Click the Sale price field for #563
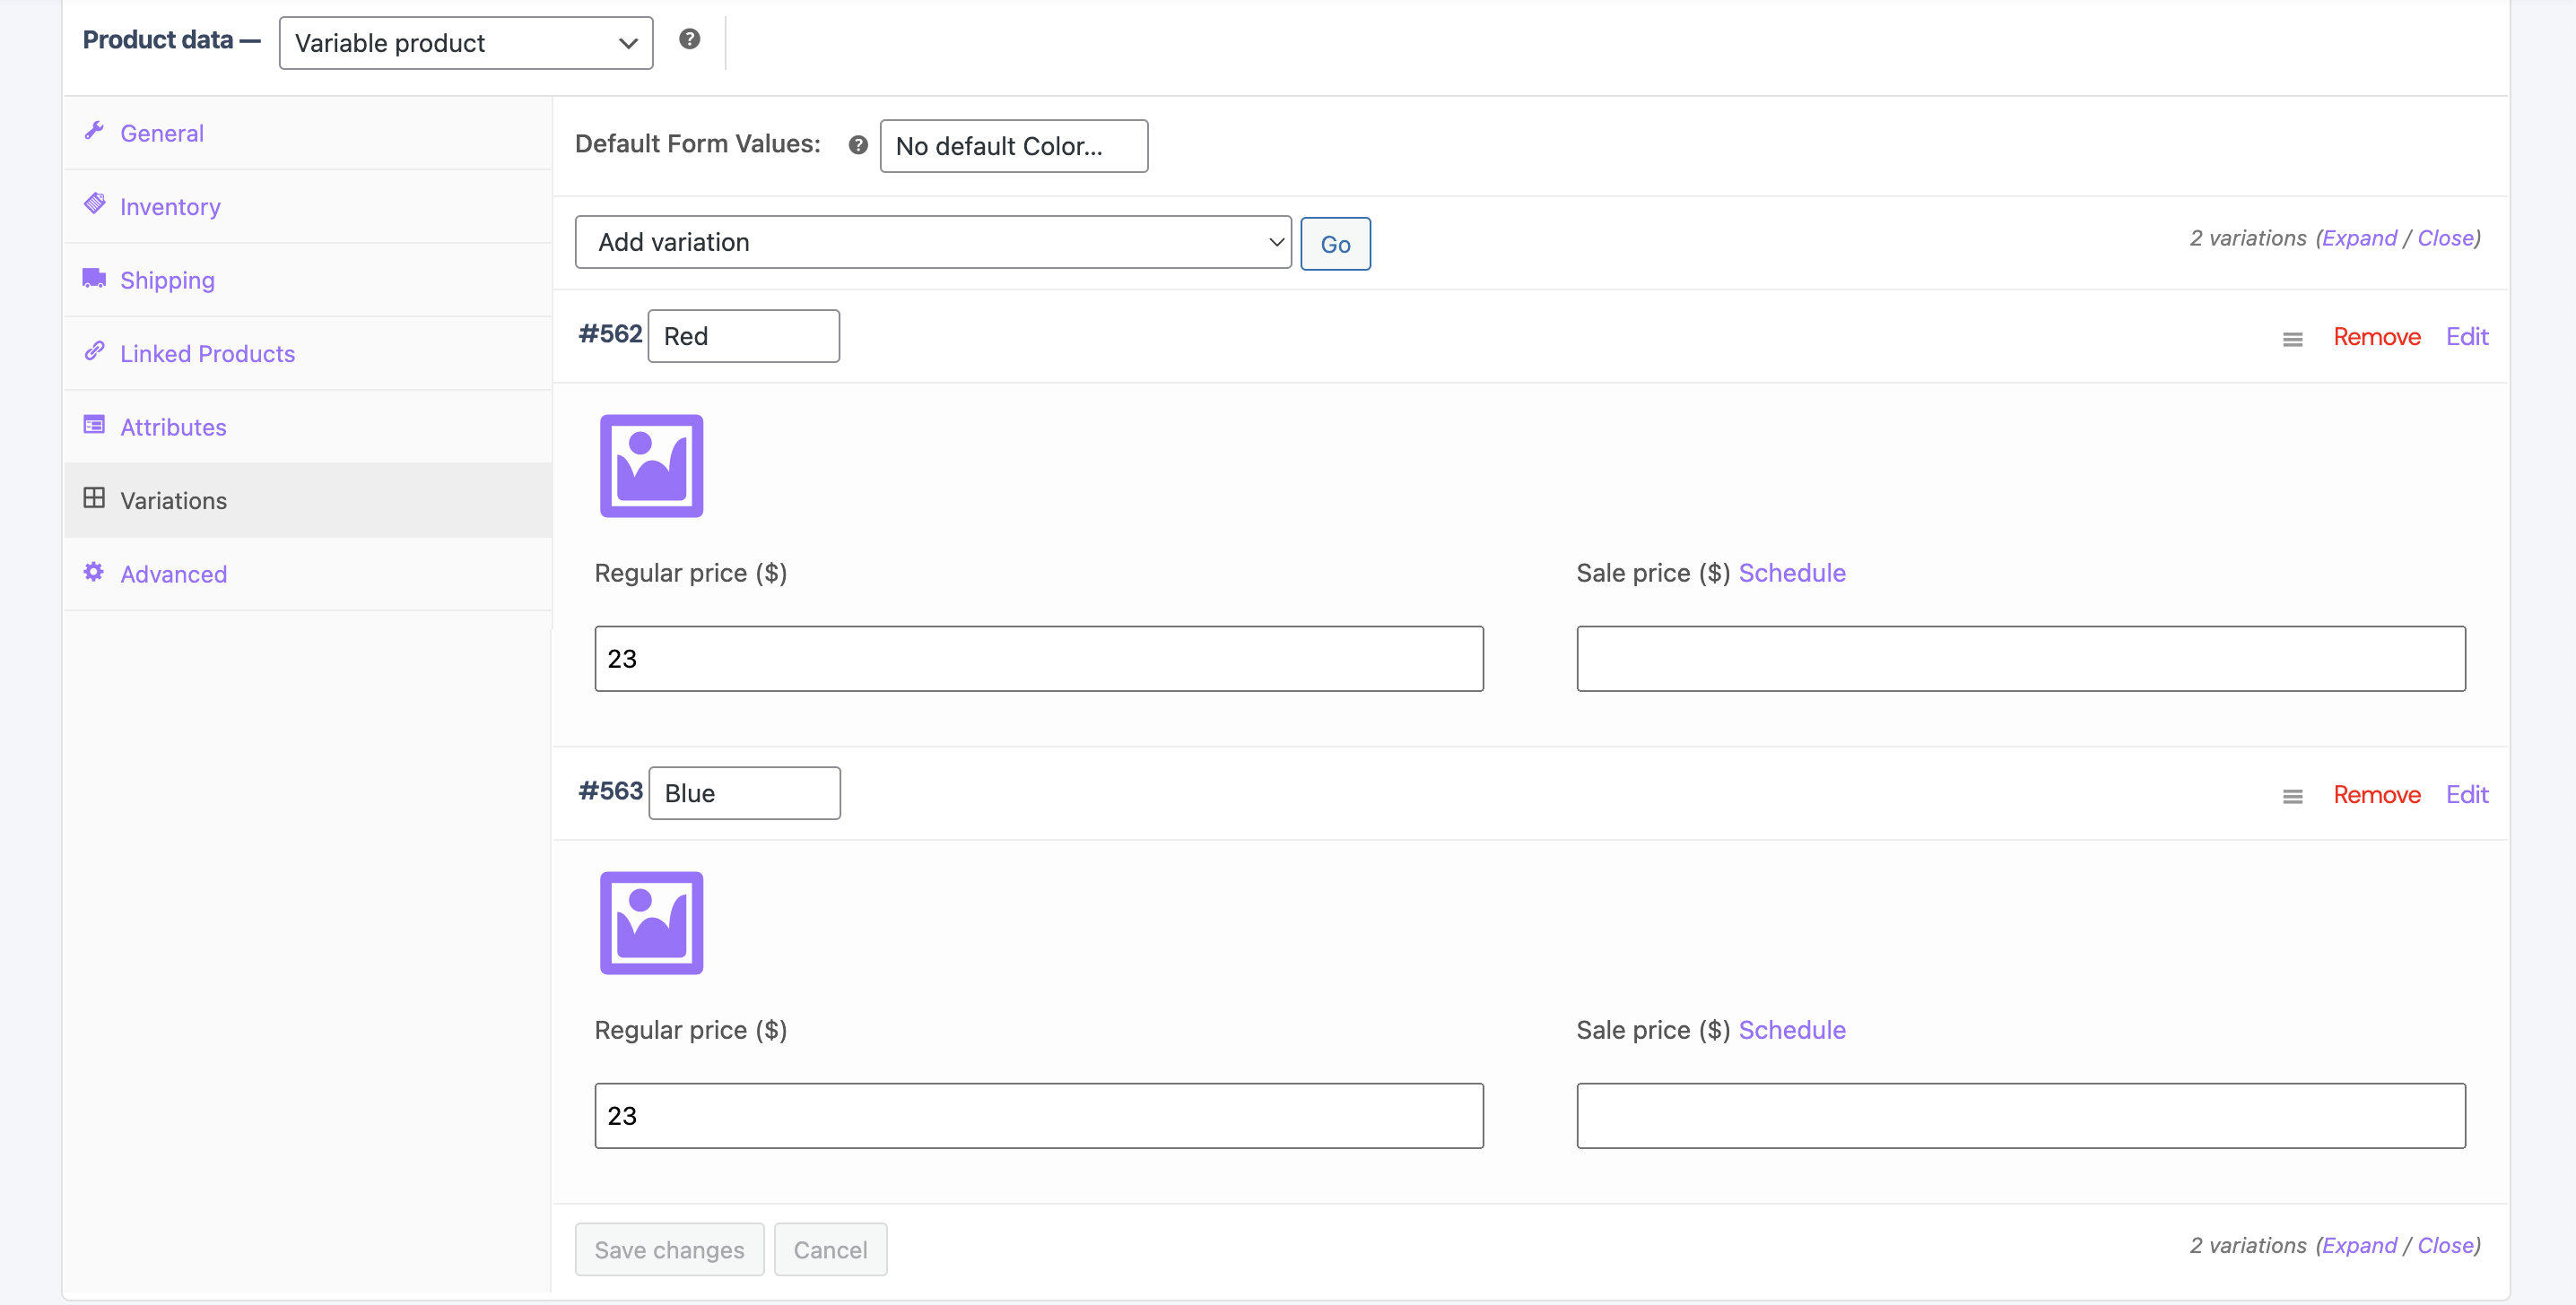Image resolution: width=2576 pixels, height=1305 pixels. 2021,1115
